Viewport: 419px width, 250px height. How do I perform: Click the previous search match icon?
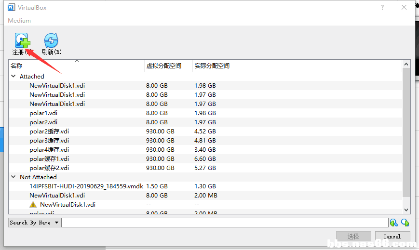(394, 223)
